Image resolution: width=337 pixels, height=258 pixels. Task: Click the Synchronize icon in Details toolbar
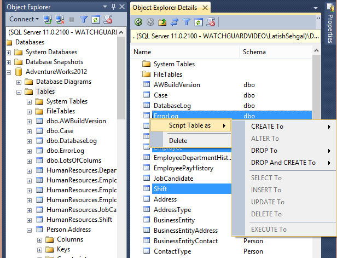pyautogui.click(x=174, y=22)
